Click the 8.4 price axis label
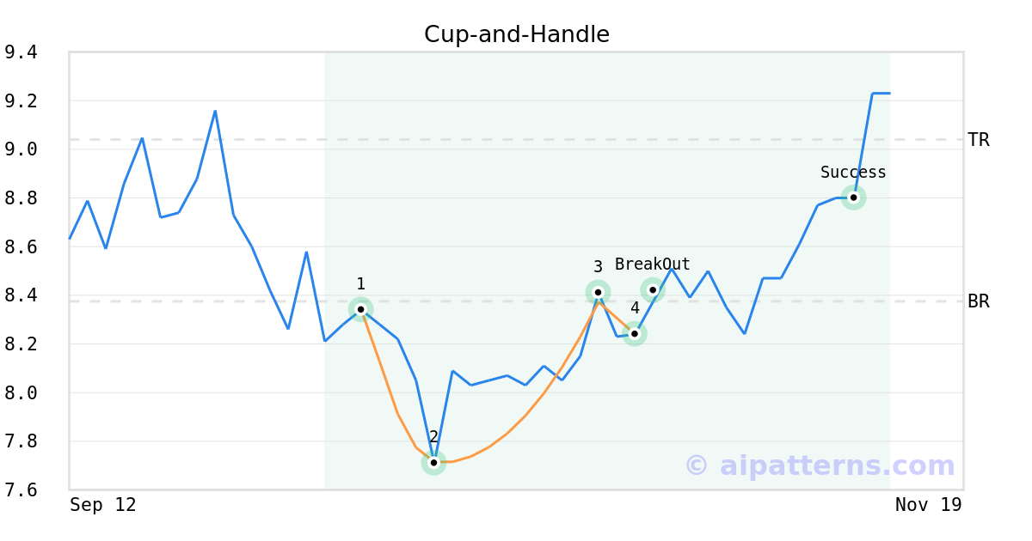 tap(21, 295)
